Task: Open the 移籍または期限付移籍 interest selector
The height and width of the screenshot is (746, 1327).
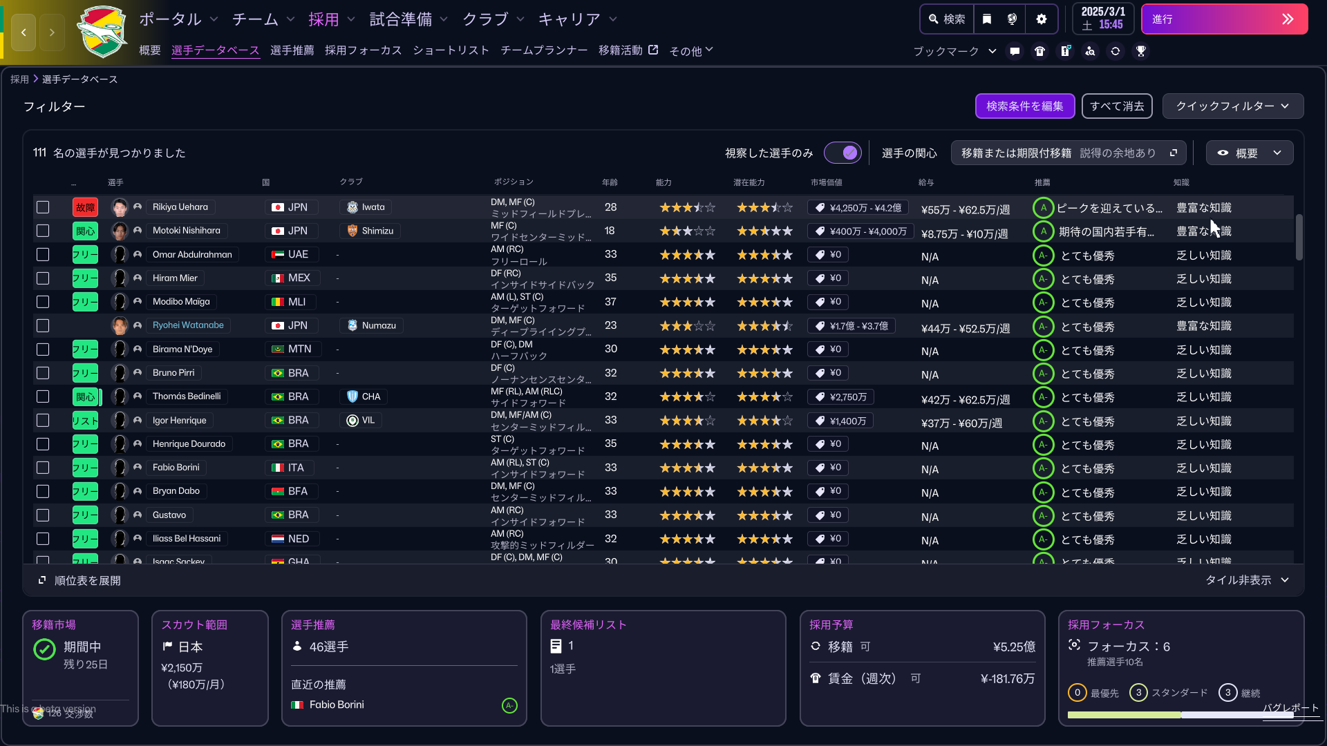Action: pyautogui.click(x=1069, y=153)
